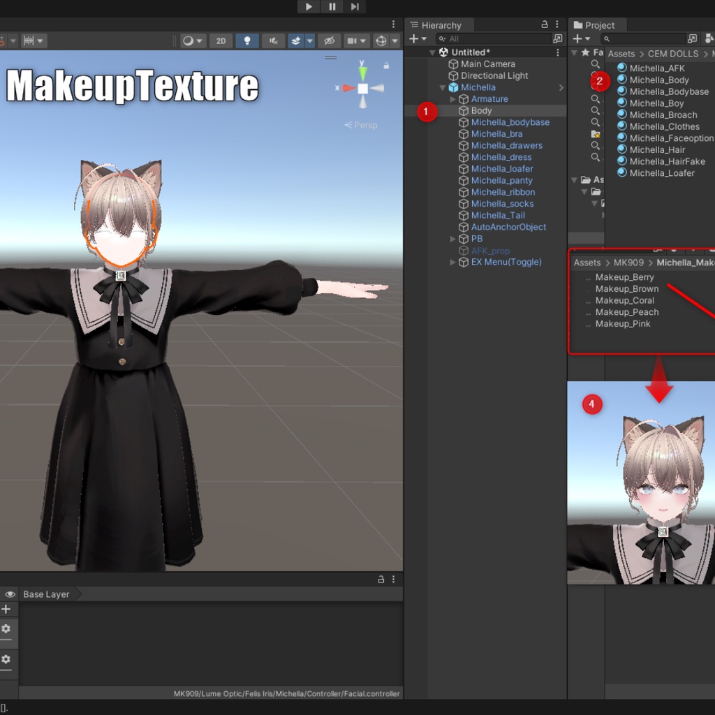Select AutoAnchorObject in Hierarchy
Screen dimensions: 715x715
pos(508,227)
